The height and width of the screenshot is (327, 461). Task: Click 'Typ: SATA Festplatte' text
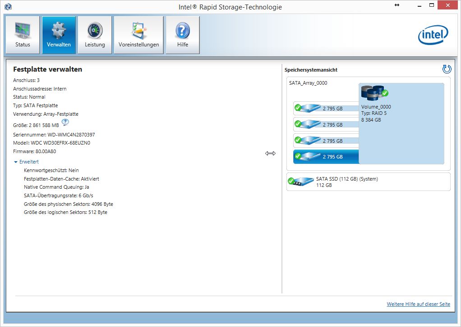[36, 105]
